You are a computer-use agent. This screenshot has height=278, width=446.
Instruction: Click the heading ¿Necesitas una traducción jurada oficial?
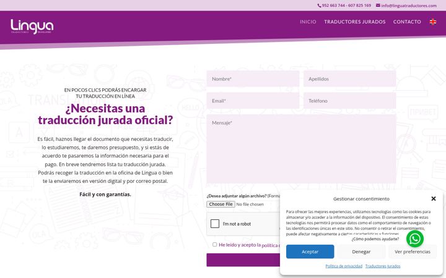pos(105,114)
